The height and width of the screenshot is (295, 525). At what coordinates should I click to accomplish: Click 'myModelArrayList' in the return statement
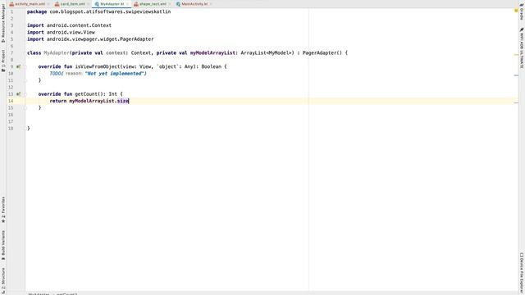tap(92, 101)
